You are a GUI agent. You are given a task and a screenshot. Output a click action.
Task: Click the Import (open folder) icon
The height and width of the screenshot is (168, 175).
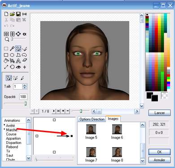click(x=12, y=14)
